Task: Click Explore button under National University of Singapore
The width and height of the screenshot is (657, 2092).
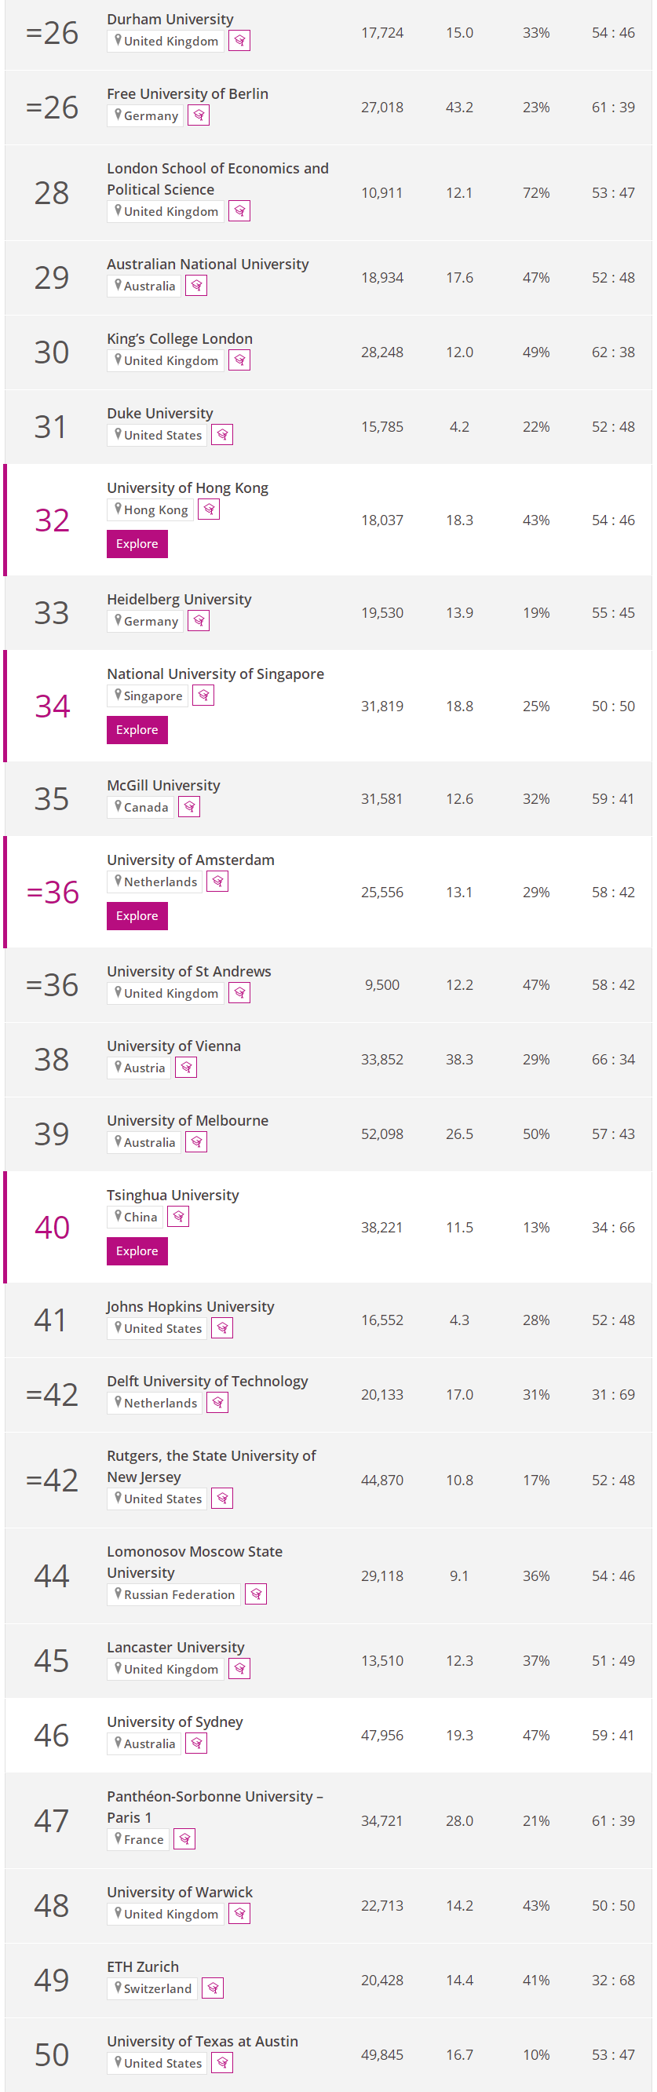Action: tap(137, 729)
